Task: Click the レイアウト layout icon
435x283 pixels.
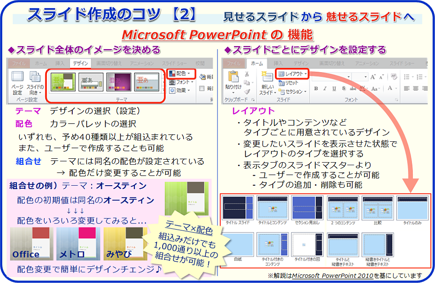Action: coord(281,74)
